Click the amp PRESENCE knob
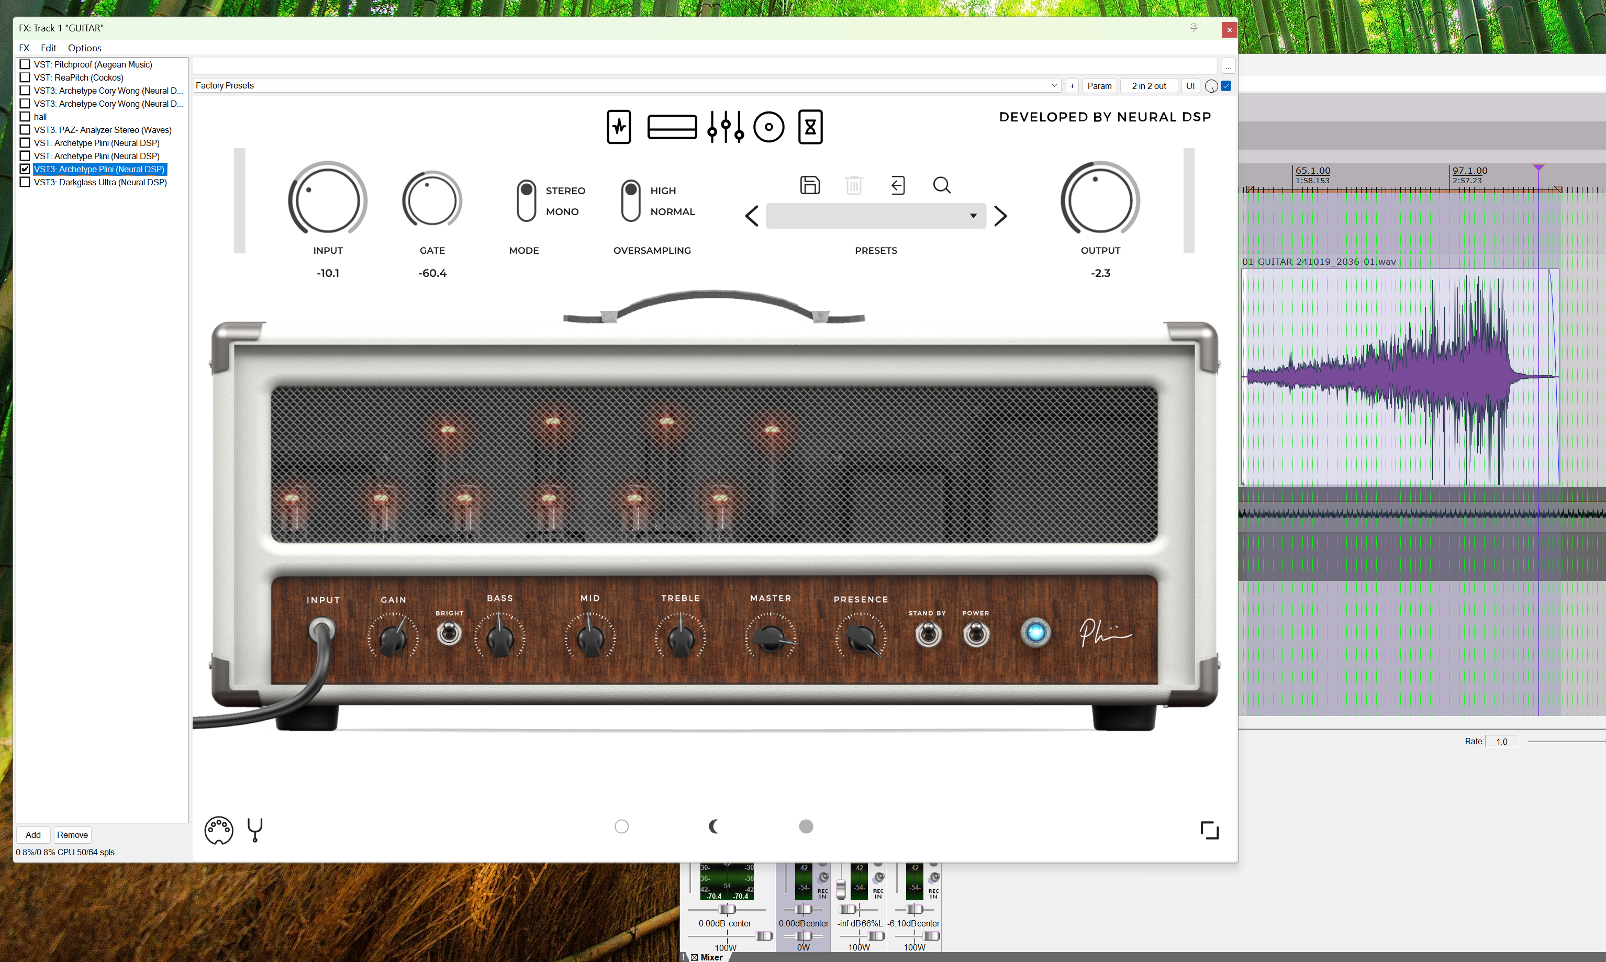 coord(861,638)
